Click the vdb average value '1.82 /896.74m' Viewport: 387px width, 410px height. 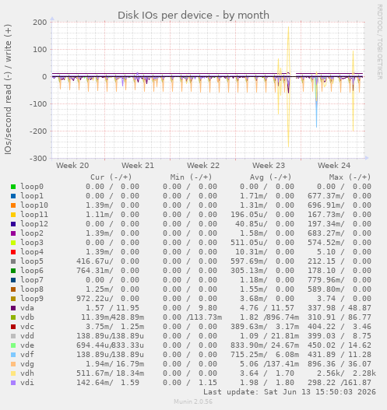[x=269, y=317]
